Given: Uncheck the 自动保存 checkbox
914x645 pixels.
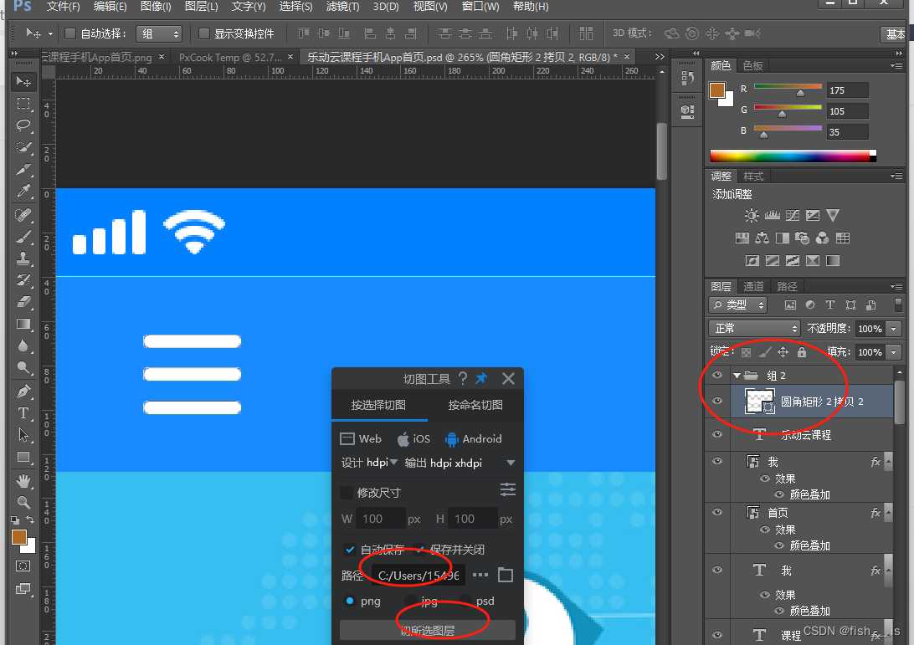Looking at the screenshot, I should coord(350,550).
